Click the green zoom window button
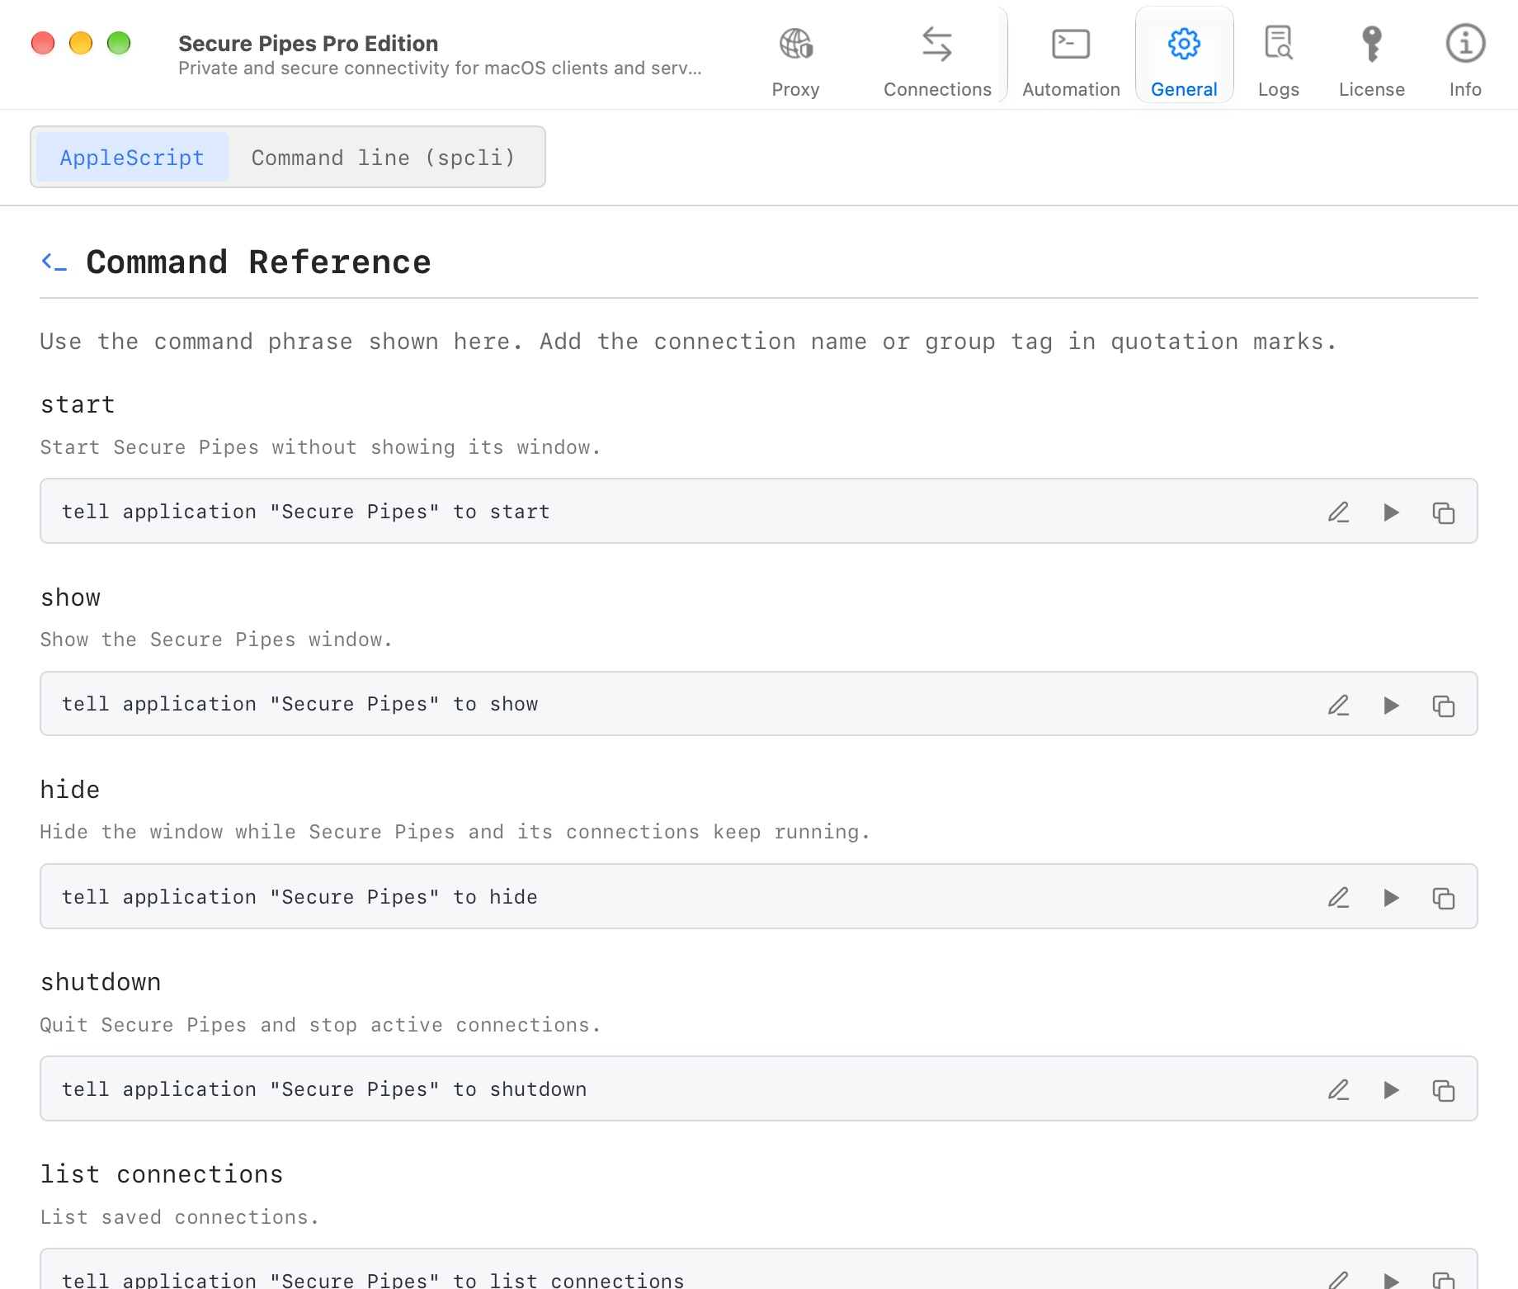The width and height of the screenshot is (1518, 1289). click(119, 43)
